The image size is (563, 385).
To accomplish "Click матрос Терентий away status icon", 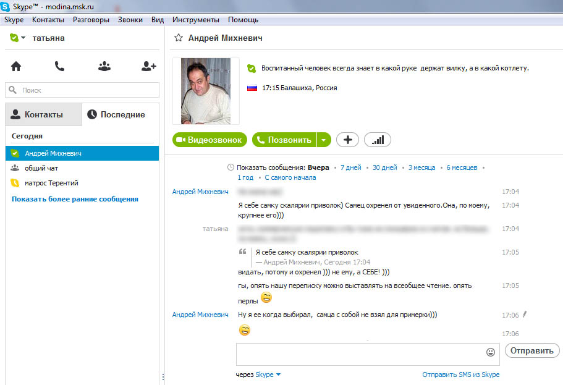I will coord(15,183).
